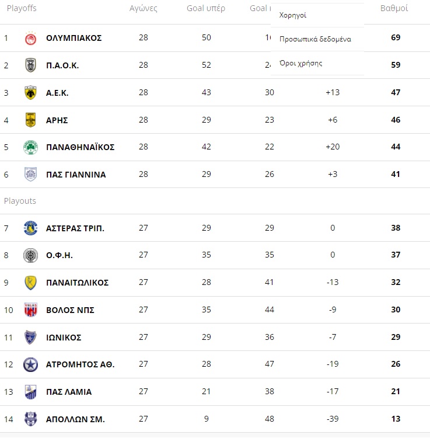
Task: Click the ΒΟΛΟΣ ΝΠΣ red-blue crest
Action: (30, 310)
